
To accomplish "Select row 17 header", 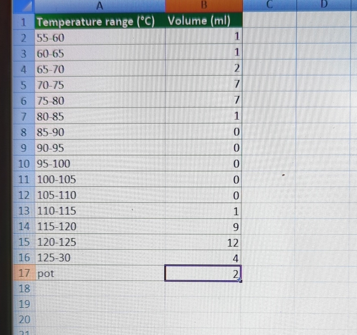I will [x=23, y=273].
